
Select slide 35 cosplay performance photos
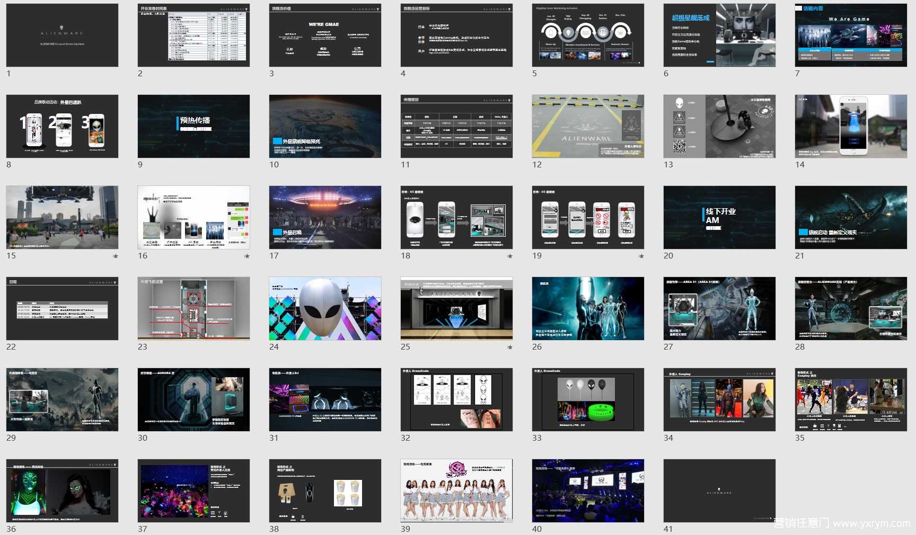pos(851,399)
